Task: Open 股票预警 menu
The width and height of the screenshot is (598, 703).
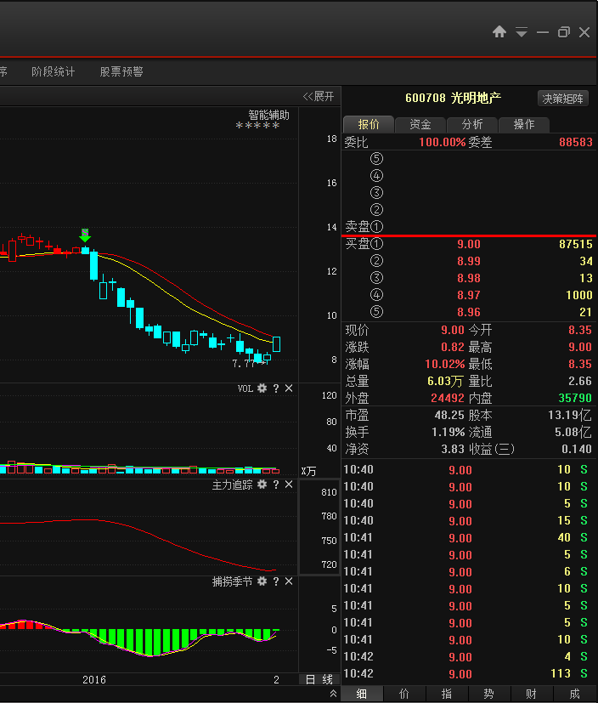Action: (121, 71)
